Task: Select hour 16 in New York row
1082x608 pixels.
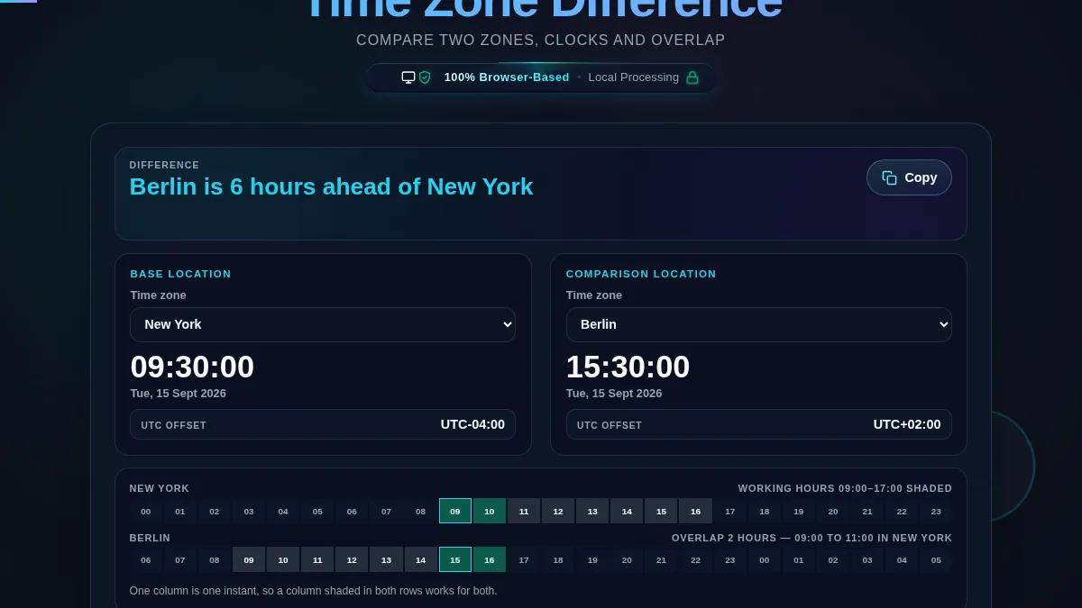Action: (x=695, y=511)
